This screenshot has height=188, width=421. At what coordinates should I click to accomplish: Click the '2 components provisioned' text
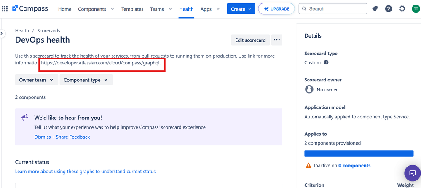tap(333, 143)
